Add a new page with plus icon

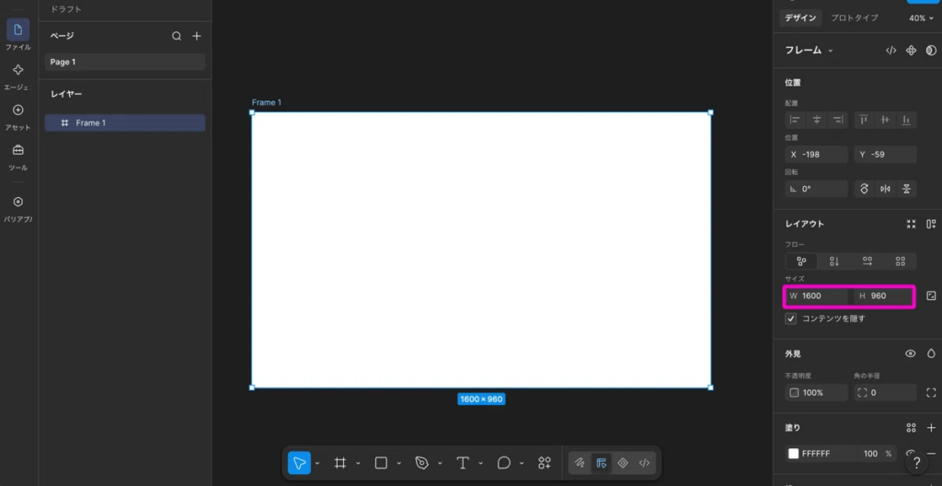coord(197,36)
